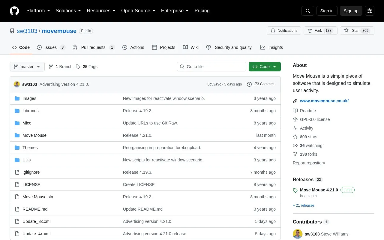Expand the Resources dropdown

click(x=101, y=11)
